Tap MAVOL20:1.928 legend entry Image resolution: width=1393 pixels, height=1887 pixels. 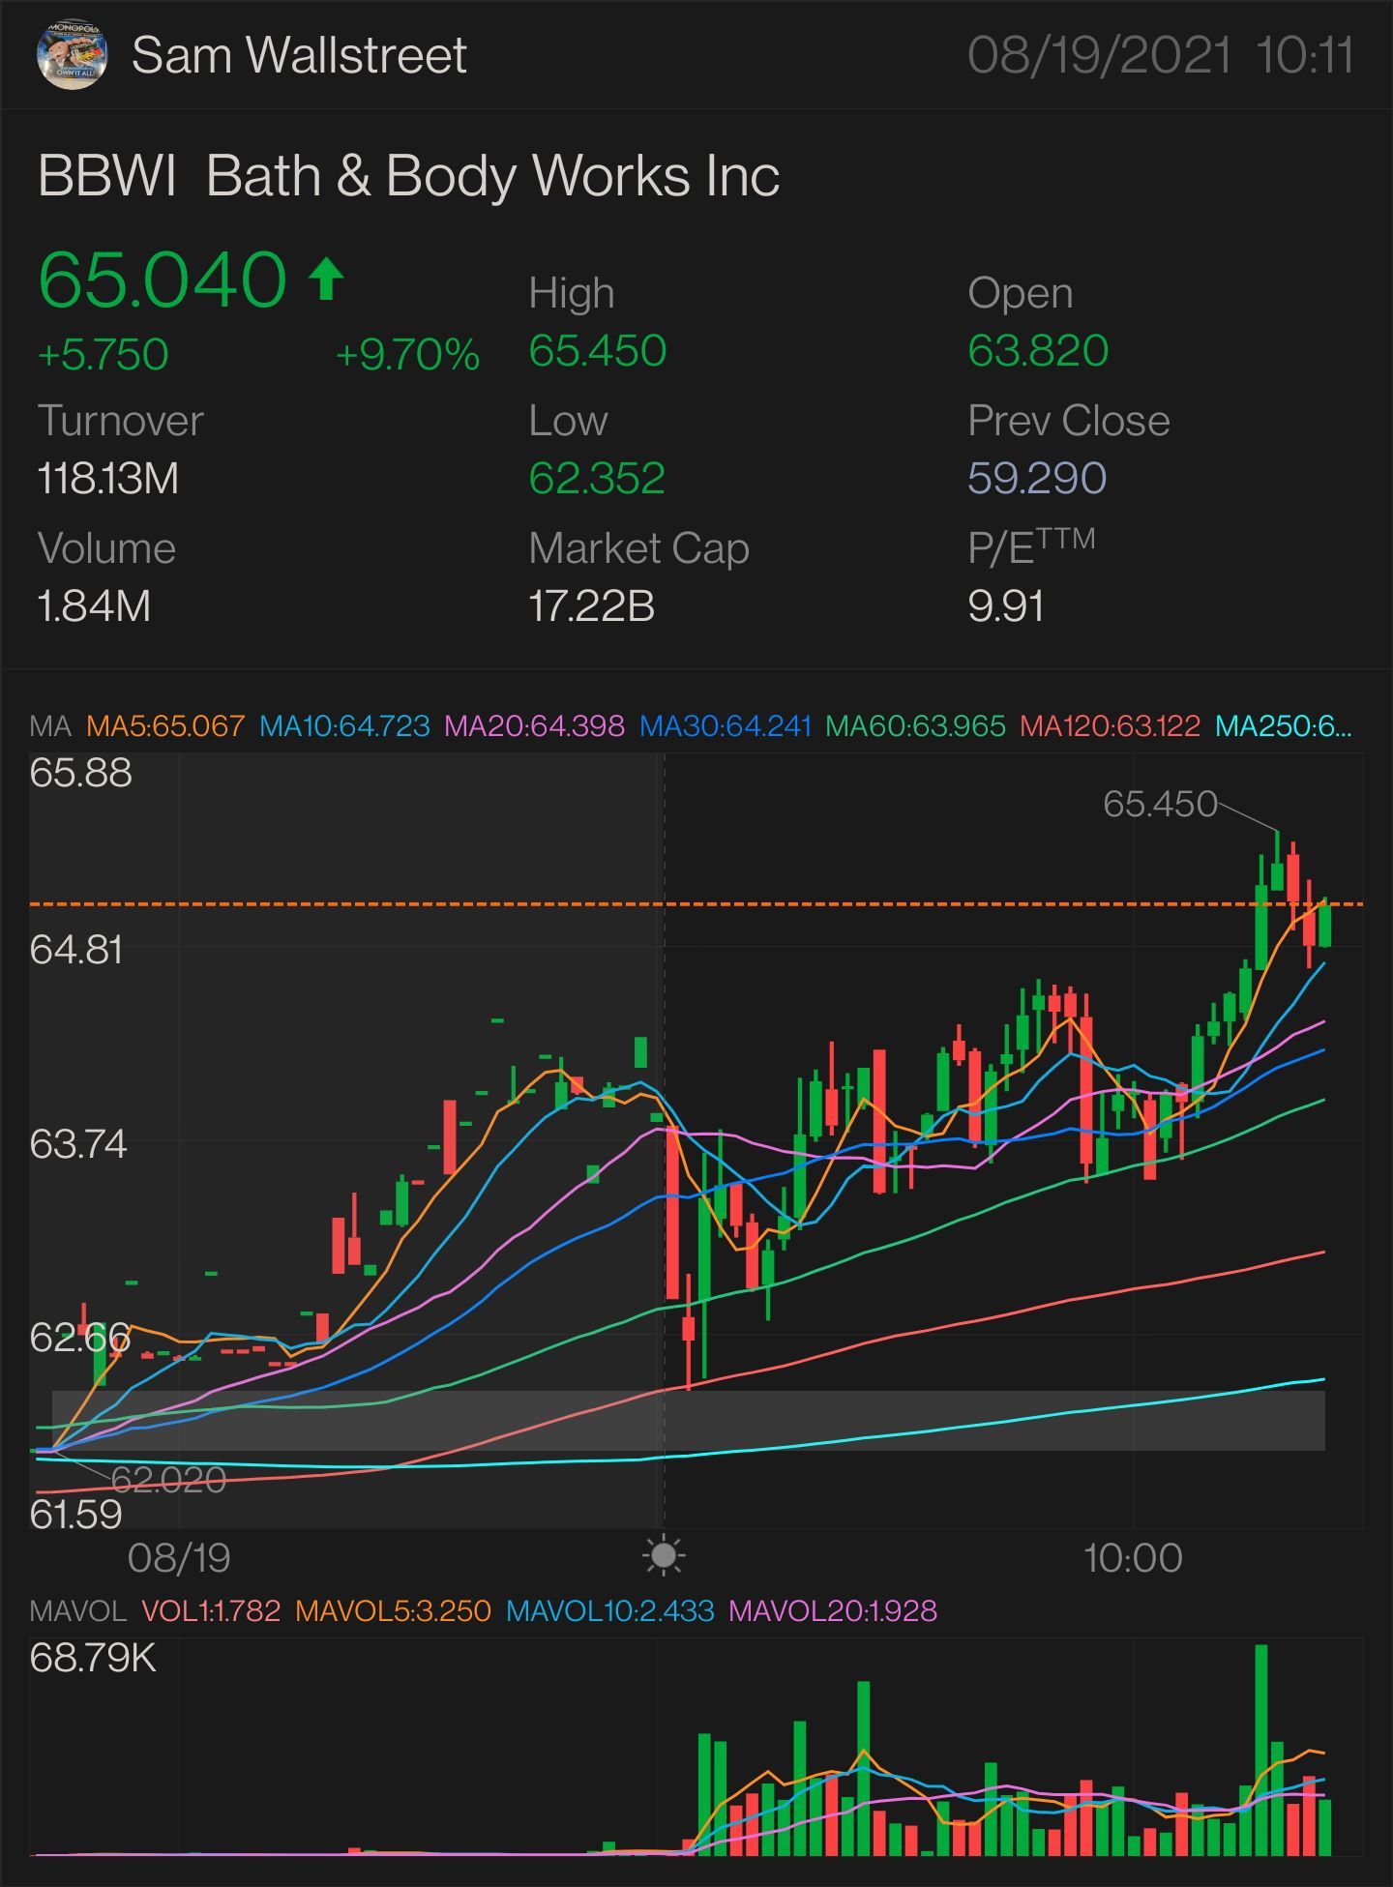(833, 1610)
